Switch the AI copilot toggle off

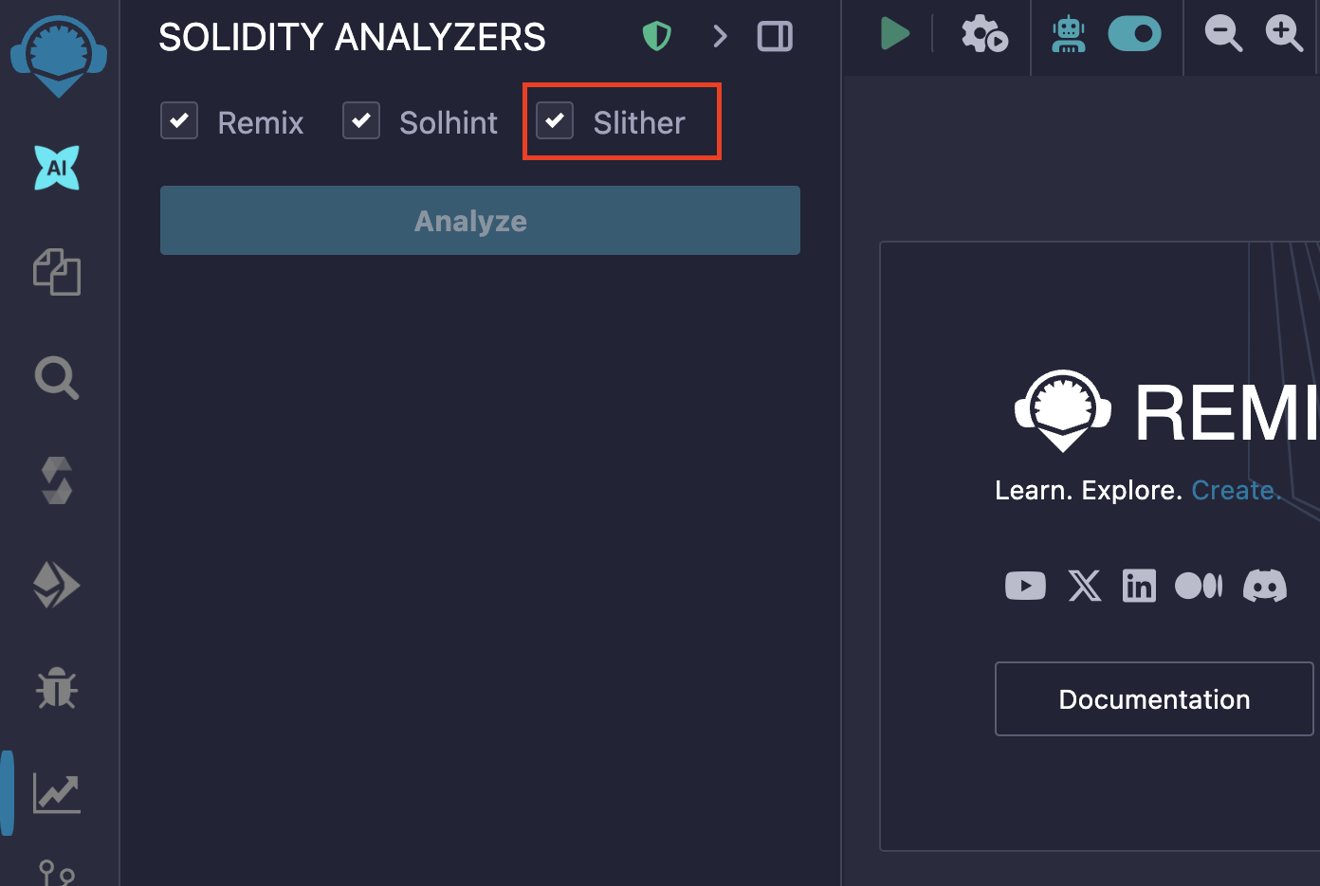click(1134, 34)
